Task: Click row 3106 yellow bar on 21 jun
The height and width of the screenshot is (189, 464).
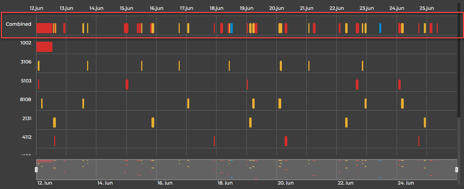Action: (309, 65)
